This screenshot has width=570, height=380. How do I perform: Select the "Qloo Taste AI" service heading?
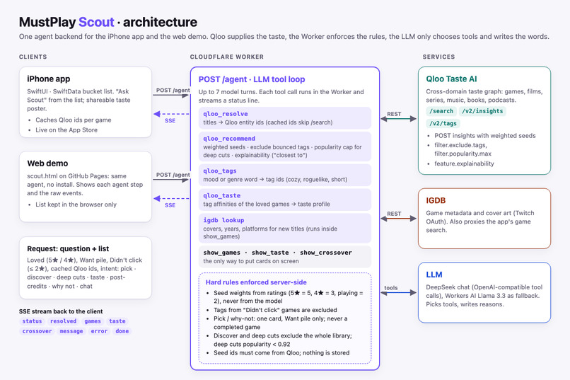(451, 79)
